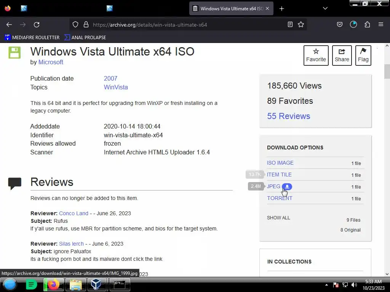Click the Favorite star button
The width and height of the screenshot is (390, 292).
coord(316,56)
